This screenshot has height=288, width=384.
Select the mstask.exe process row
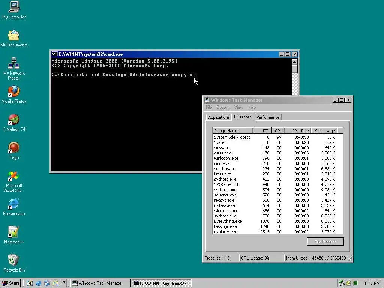point(278,206)
